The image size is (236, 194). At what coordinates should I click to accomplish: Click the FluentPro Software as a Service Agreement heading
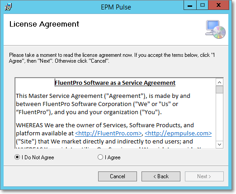pyautogui.click(x=115, y=83)
